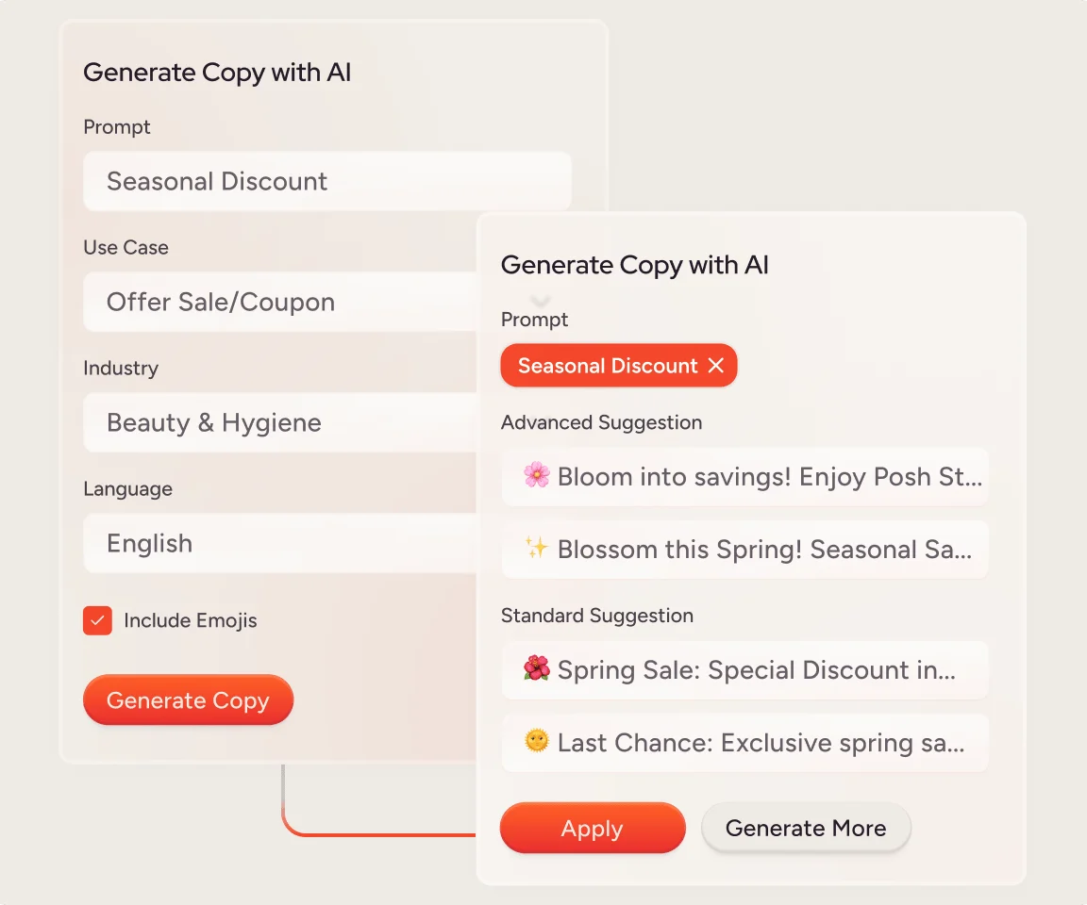This screenshot has width=1087, height=905.
Task: Click the Generate More button
Action: (x=806, y=828)
